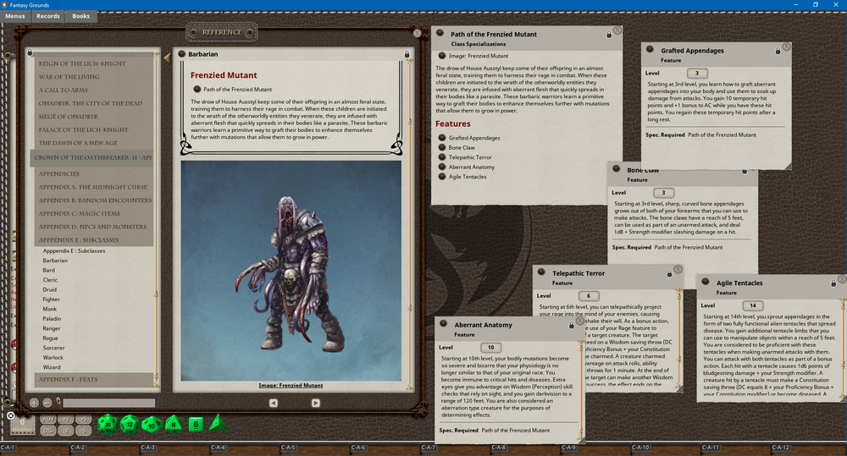Click the green d6 die
The width and height of the screenshot is (847, 456).
coord(194,423)
